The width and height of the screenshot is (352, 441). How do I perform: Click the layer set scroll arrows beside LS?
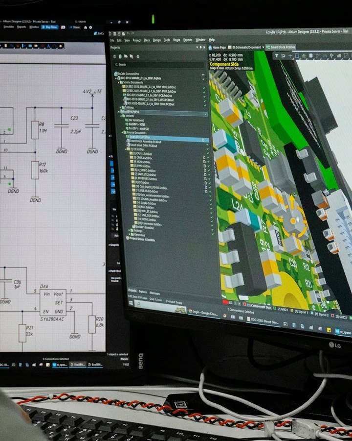point(238,303)
